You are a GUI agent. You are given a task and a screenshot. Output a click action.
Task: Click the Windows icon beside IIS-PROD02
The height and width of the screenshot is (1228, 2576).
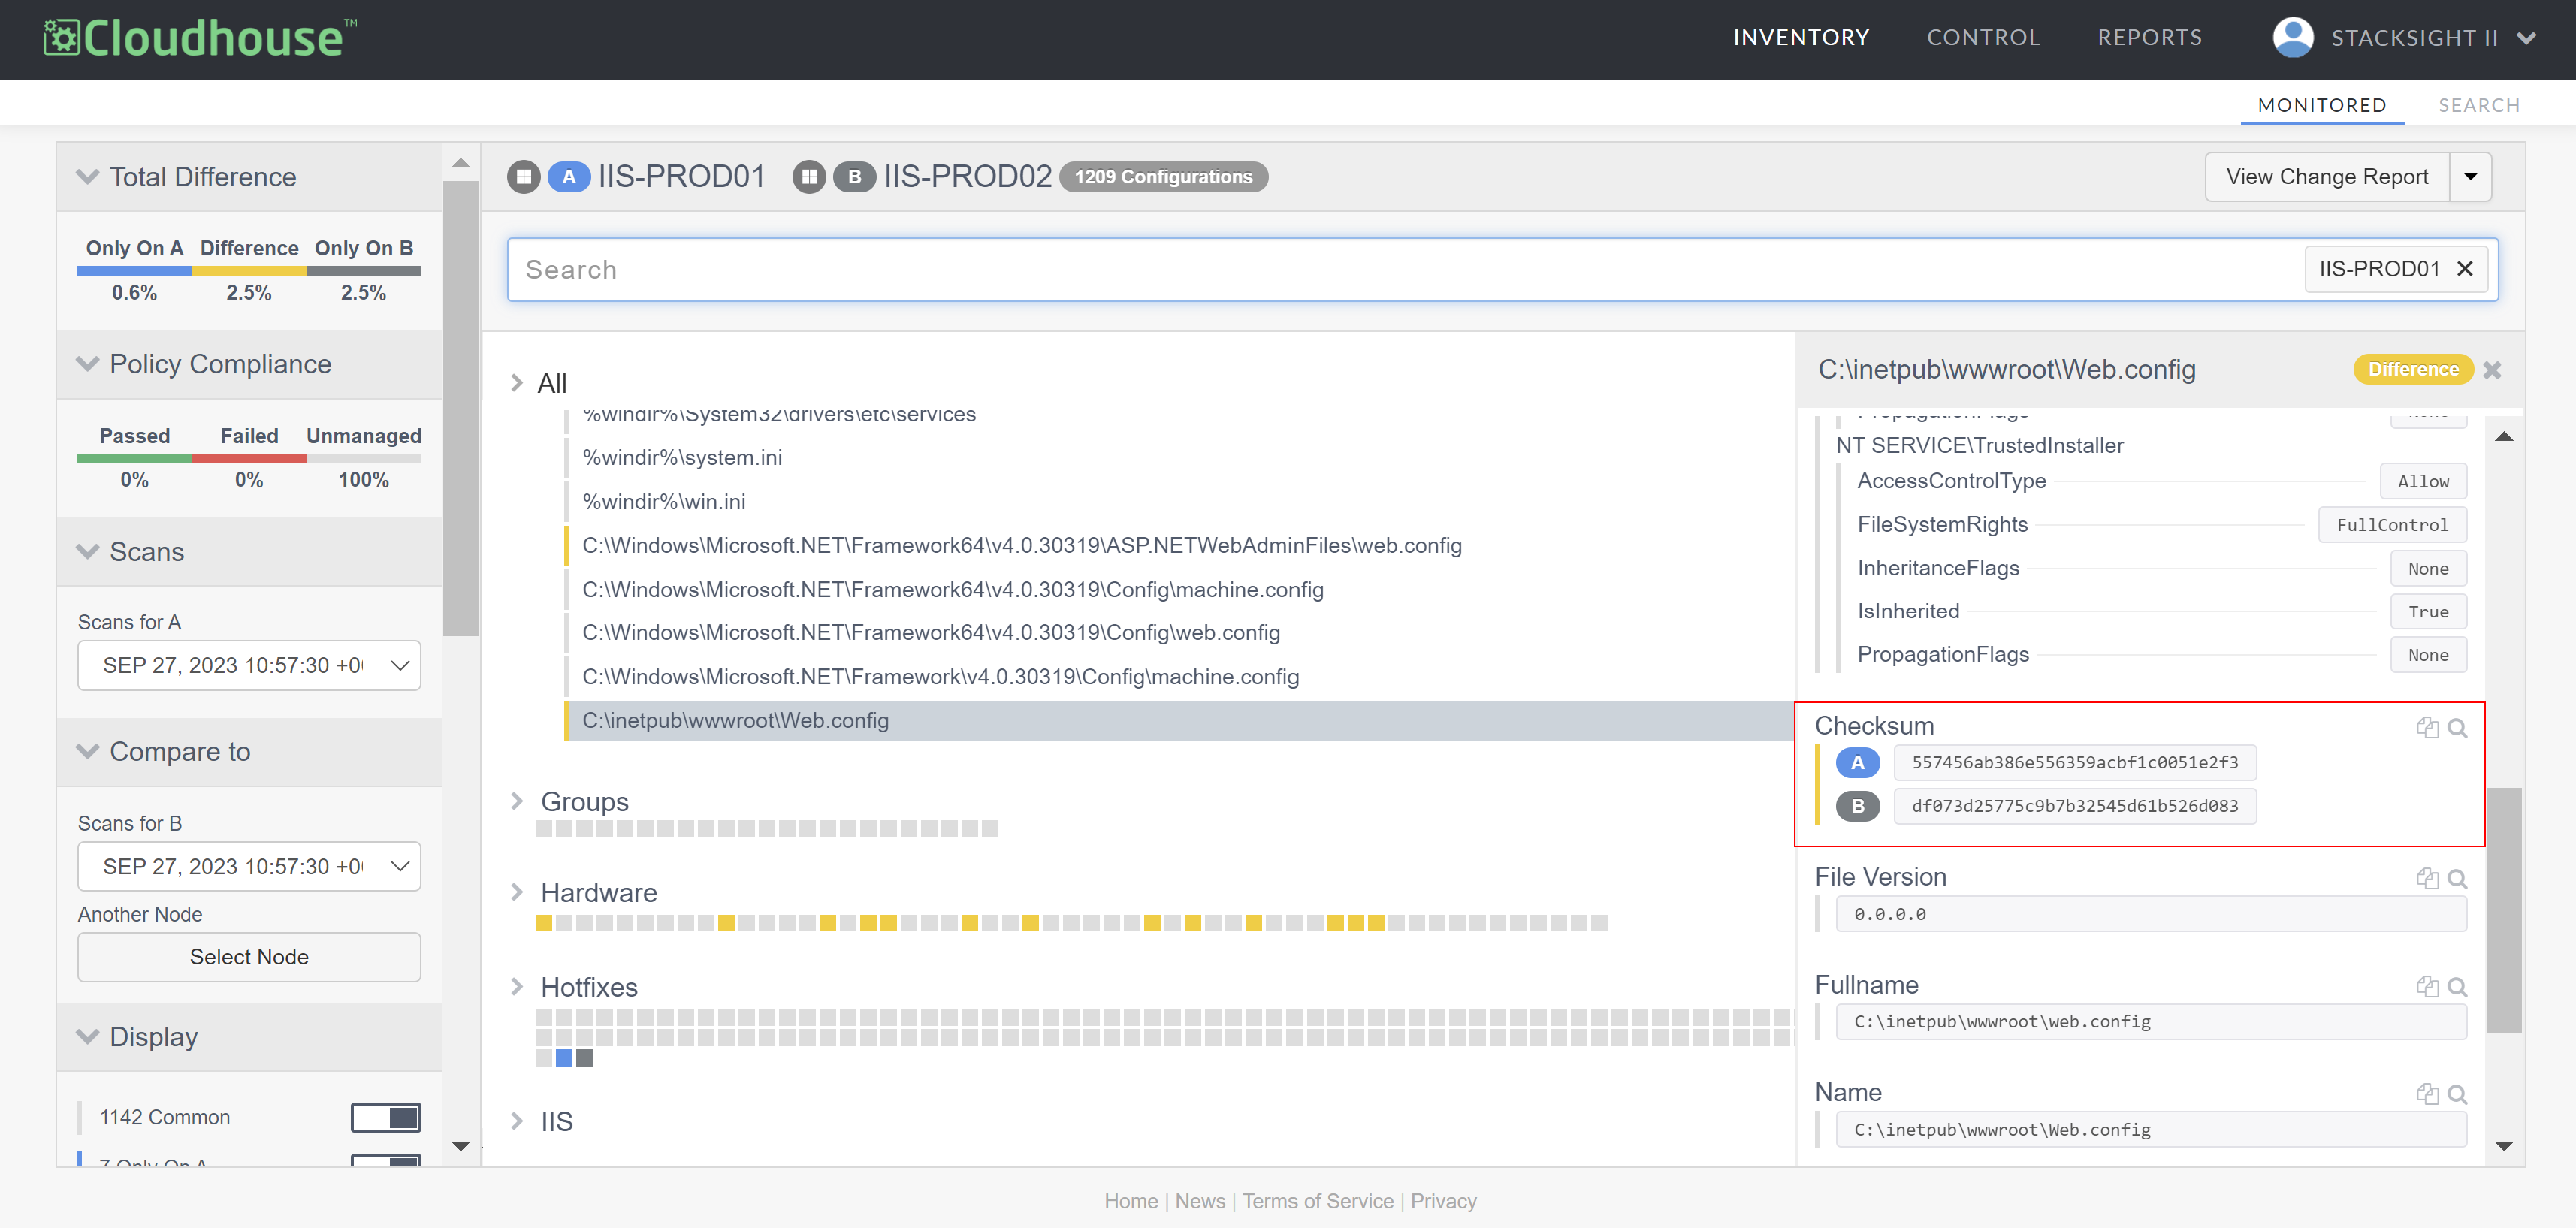tap(809, 177)
